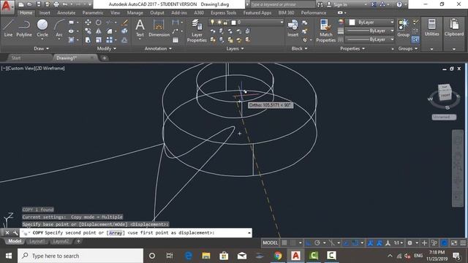Screen dimensions: 468x263
Task: Open the Parametric ribbon tab
Action: (93, 13)
